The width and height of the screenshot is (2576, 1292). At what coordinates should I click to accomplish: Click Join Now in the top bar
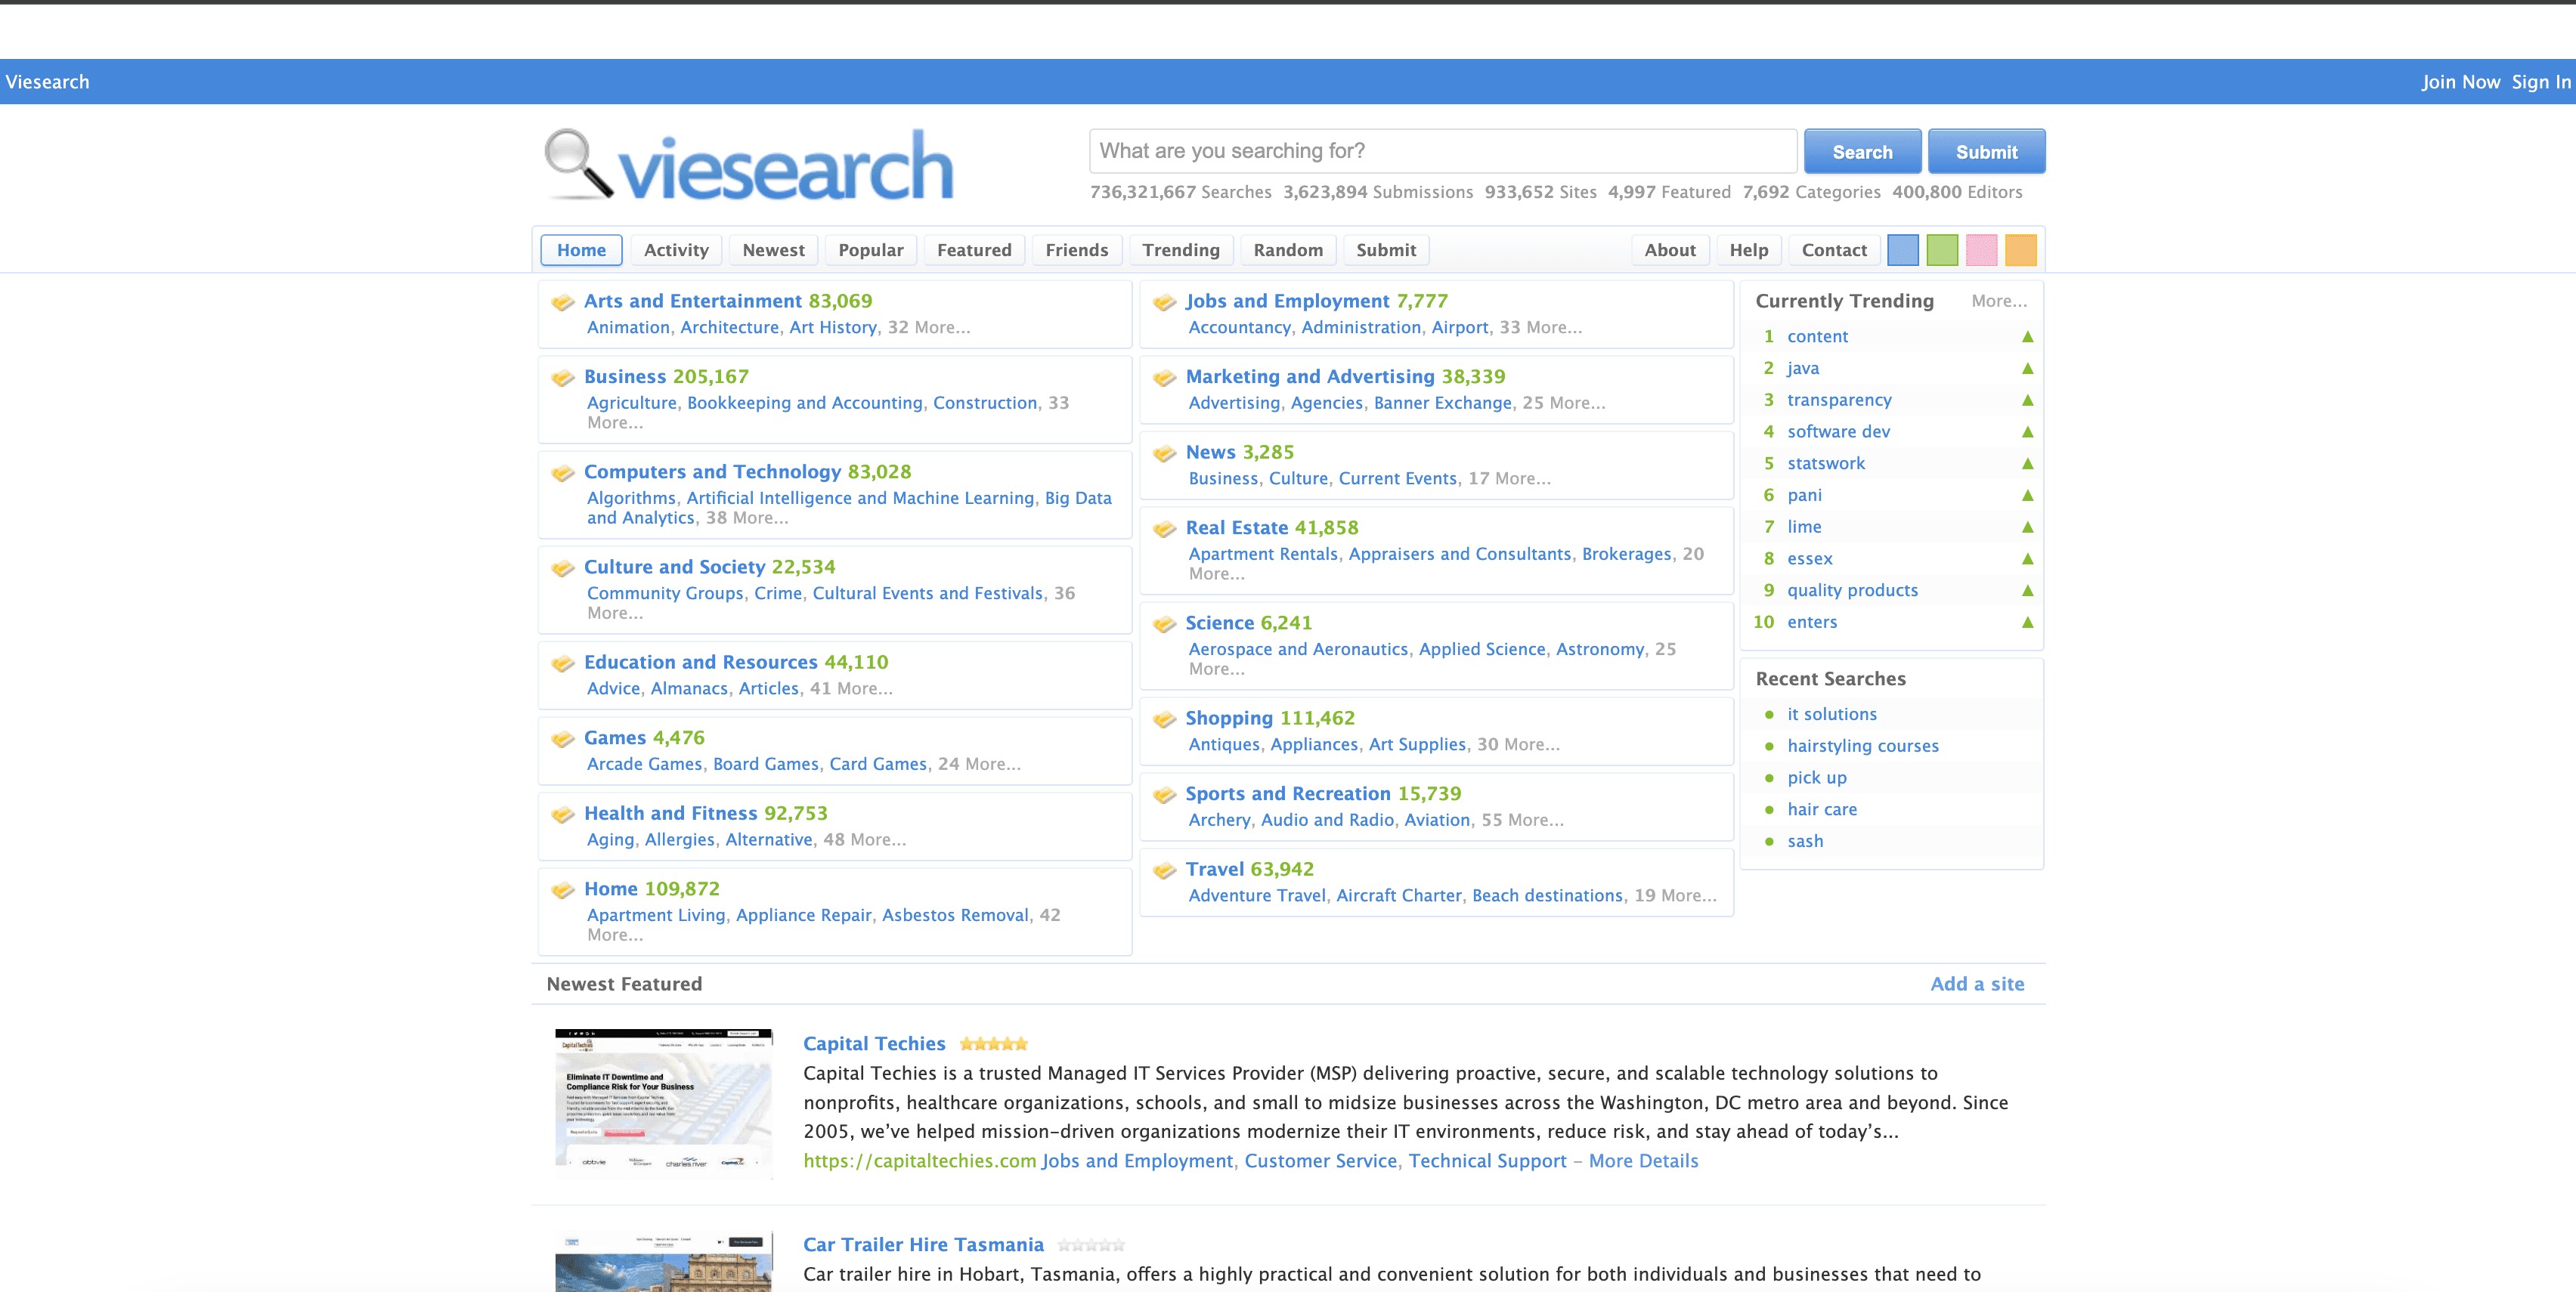click(x=2460, y=82)
